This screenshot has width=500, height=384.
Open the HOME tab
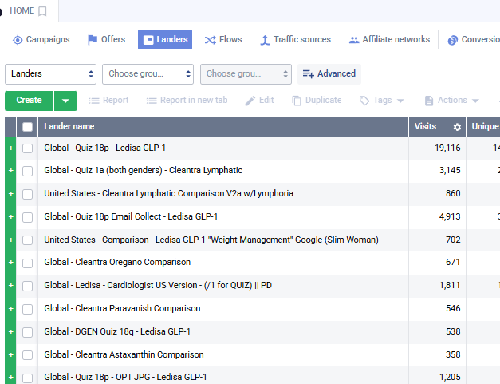pos(22,10)
